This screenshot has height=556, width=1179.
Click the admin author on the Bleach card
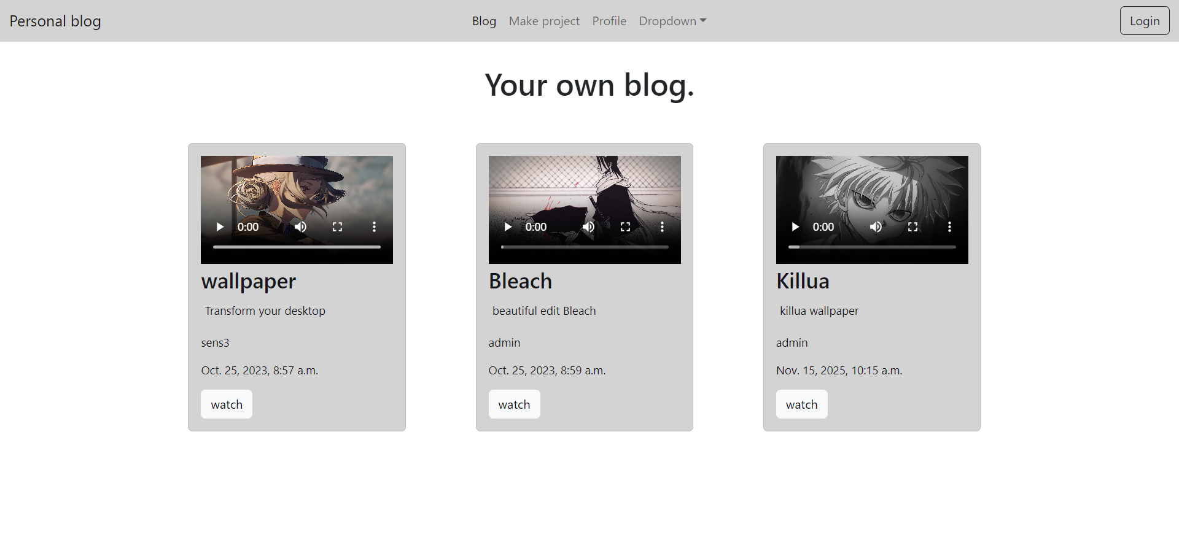[x=504, y=343]
